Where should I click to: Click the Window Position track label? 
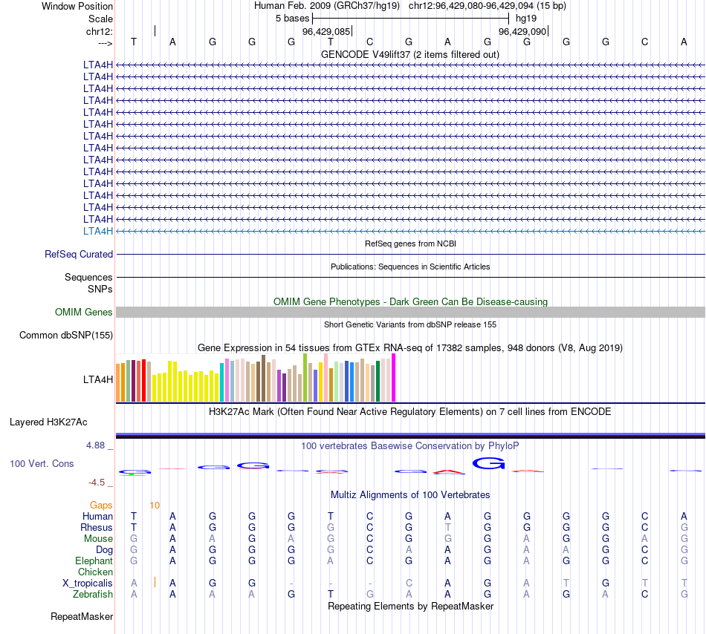pyautogui.click(x=77, y=6)
